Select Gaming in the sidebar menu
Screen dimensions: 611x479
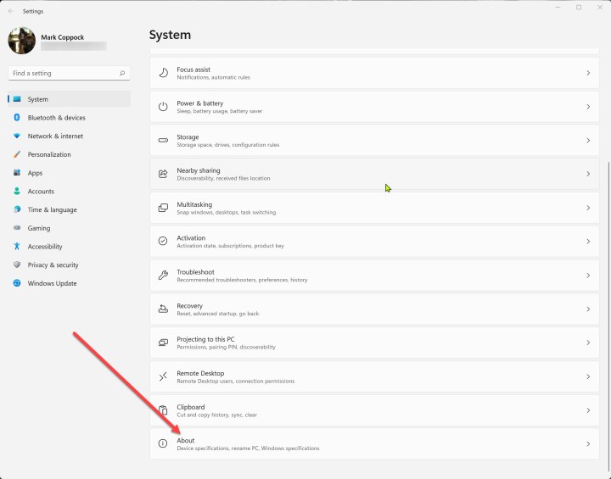[39, 228]
